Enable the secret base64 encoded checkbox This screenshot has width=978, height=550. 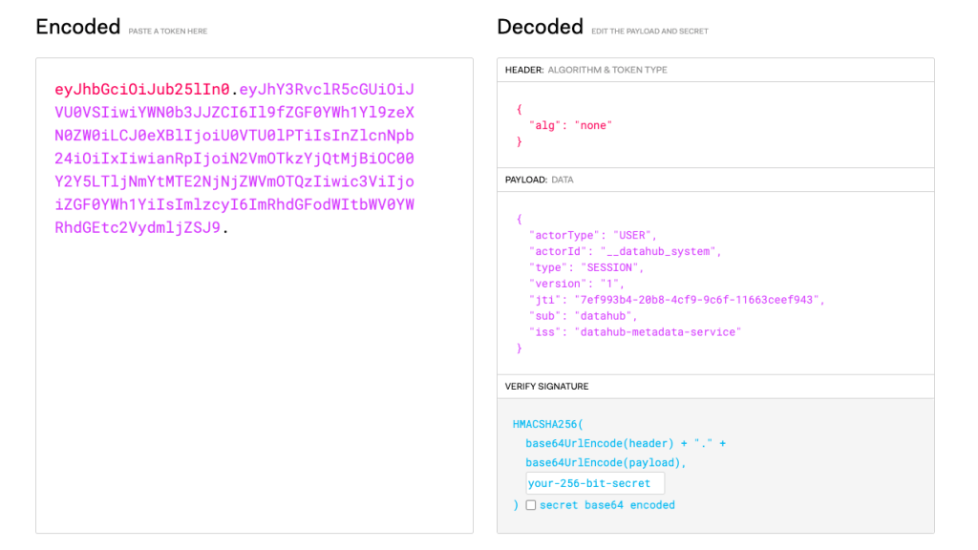[531, 505]
